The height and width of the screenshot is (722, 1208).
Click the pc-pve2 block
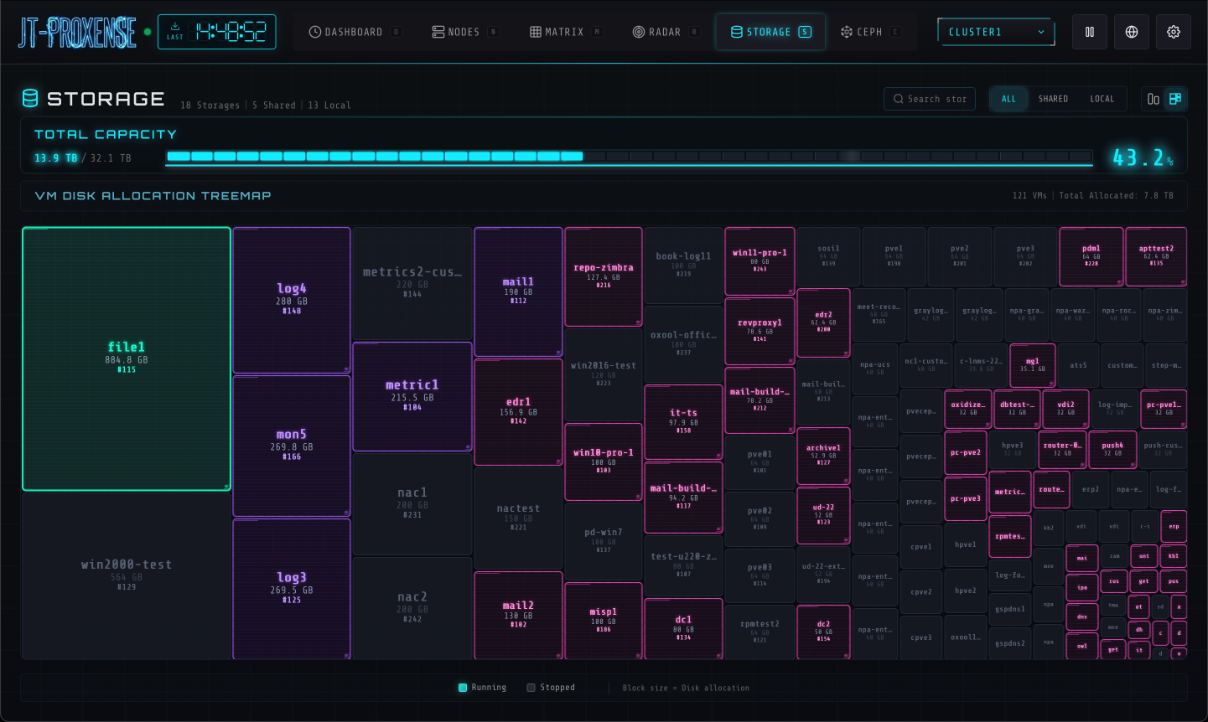[966, 452]
